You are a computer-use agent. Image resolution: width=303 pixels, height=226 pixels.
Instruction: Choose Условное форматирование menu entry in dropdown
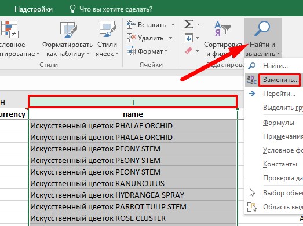click(x=283, y=150)
